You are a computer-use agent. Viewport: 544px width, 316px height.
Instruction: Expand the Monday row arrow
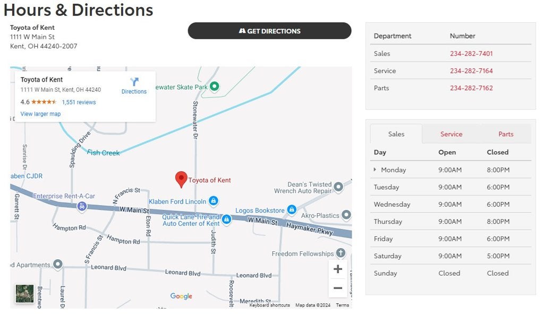375,170
